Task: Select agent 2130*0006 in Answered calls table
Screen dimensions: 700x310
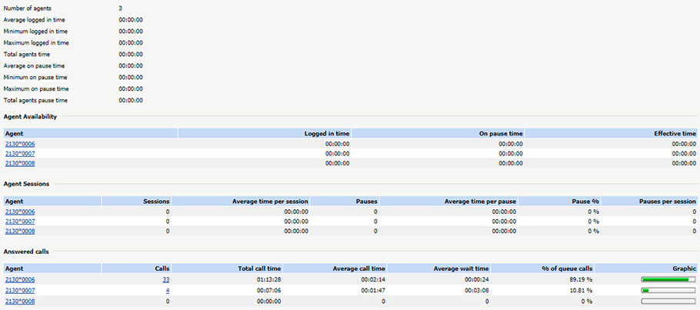Action: coord(20,279)
